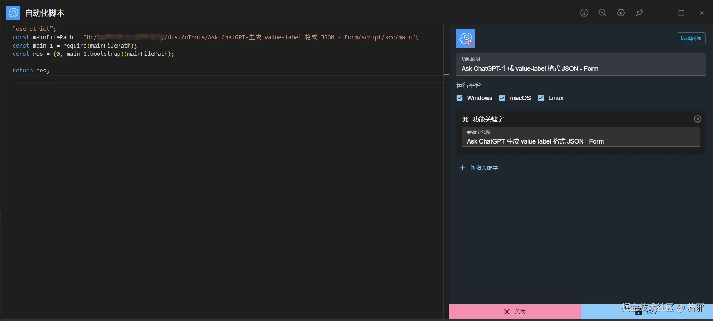
Task: Click the 运行平台 section label
Action: point(469,85)
